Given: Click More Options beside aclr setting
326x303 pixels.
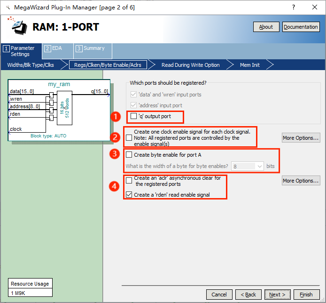Looking at the screenshot, I should [x=301, y=181].
